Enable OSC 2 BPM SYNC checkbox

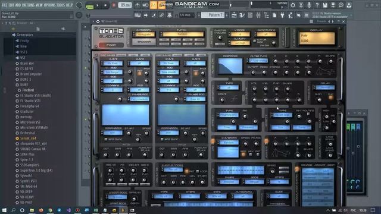[x=162, y=139]
